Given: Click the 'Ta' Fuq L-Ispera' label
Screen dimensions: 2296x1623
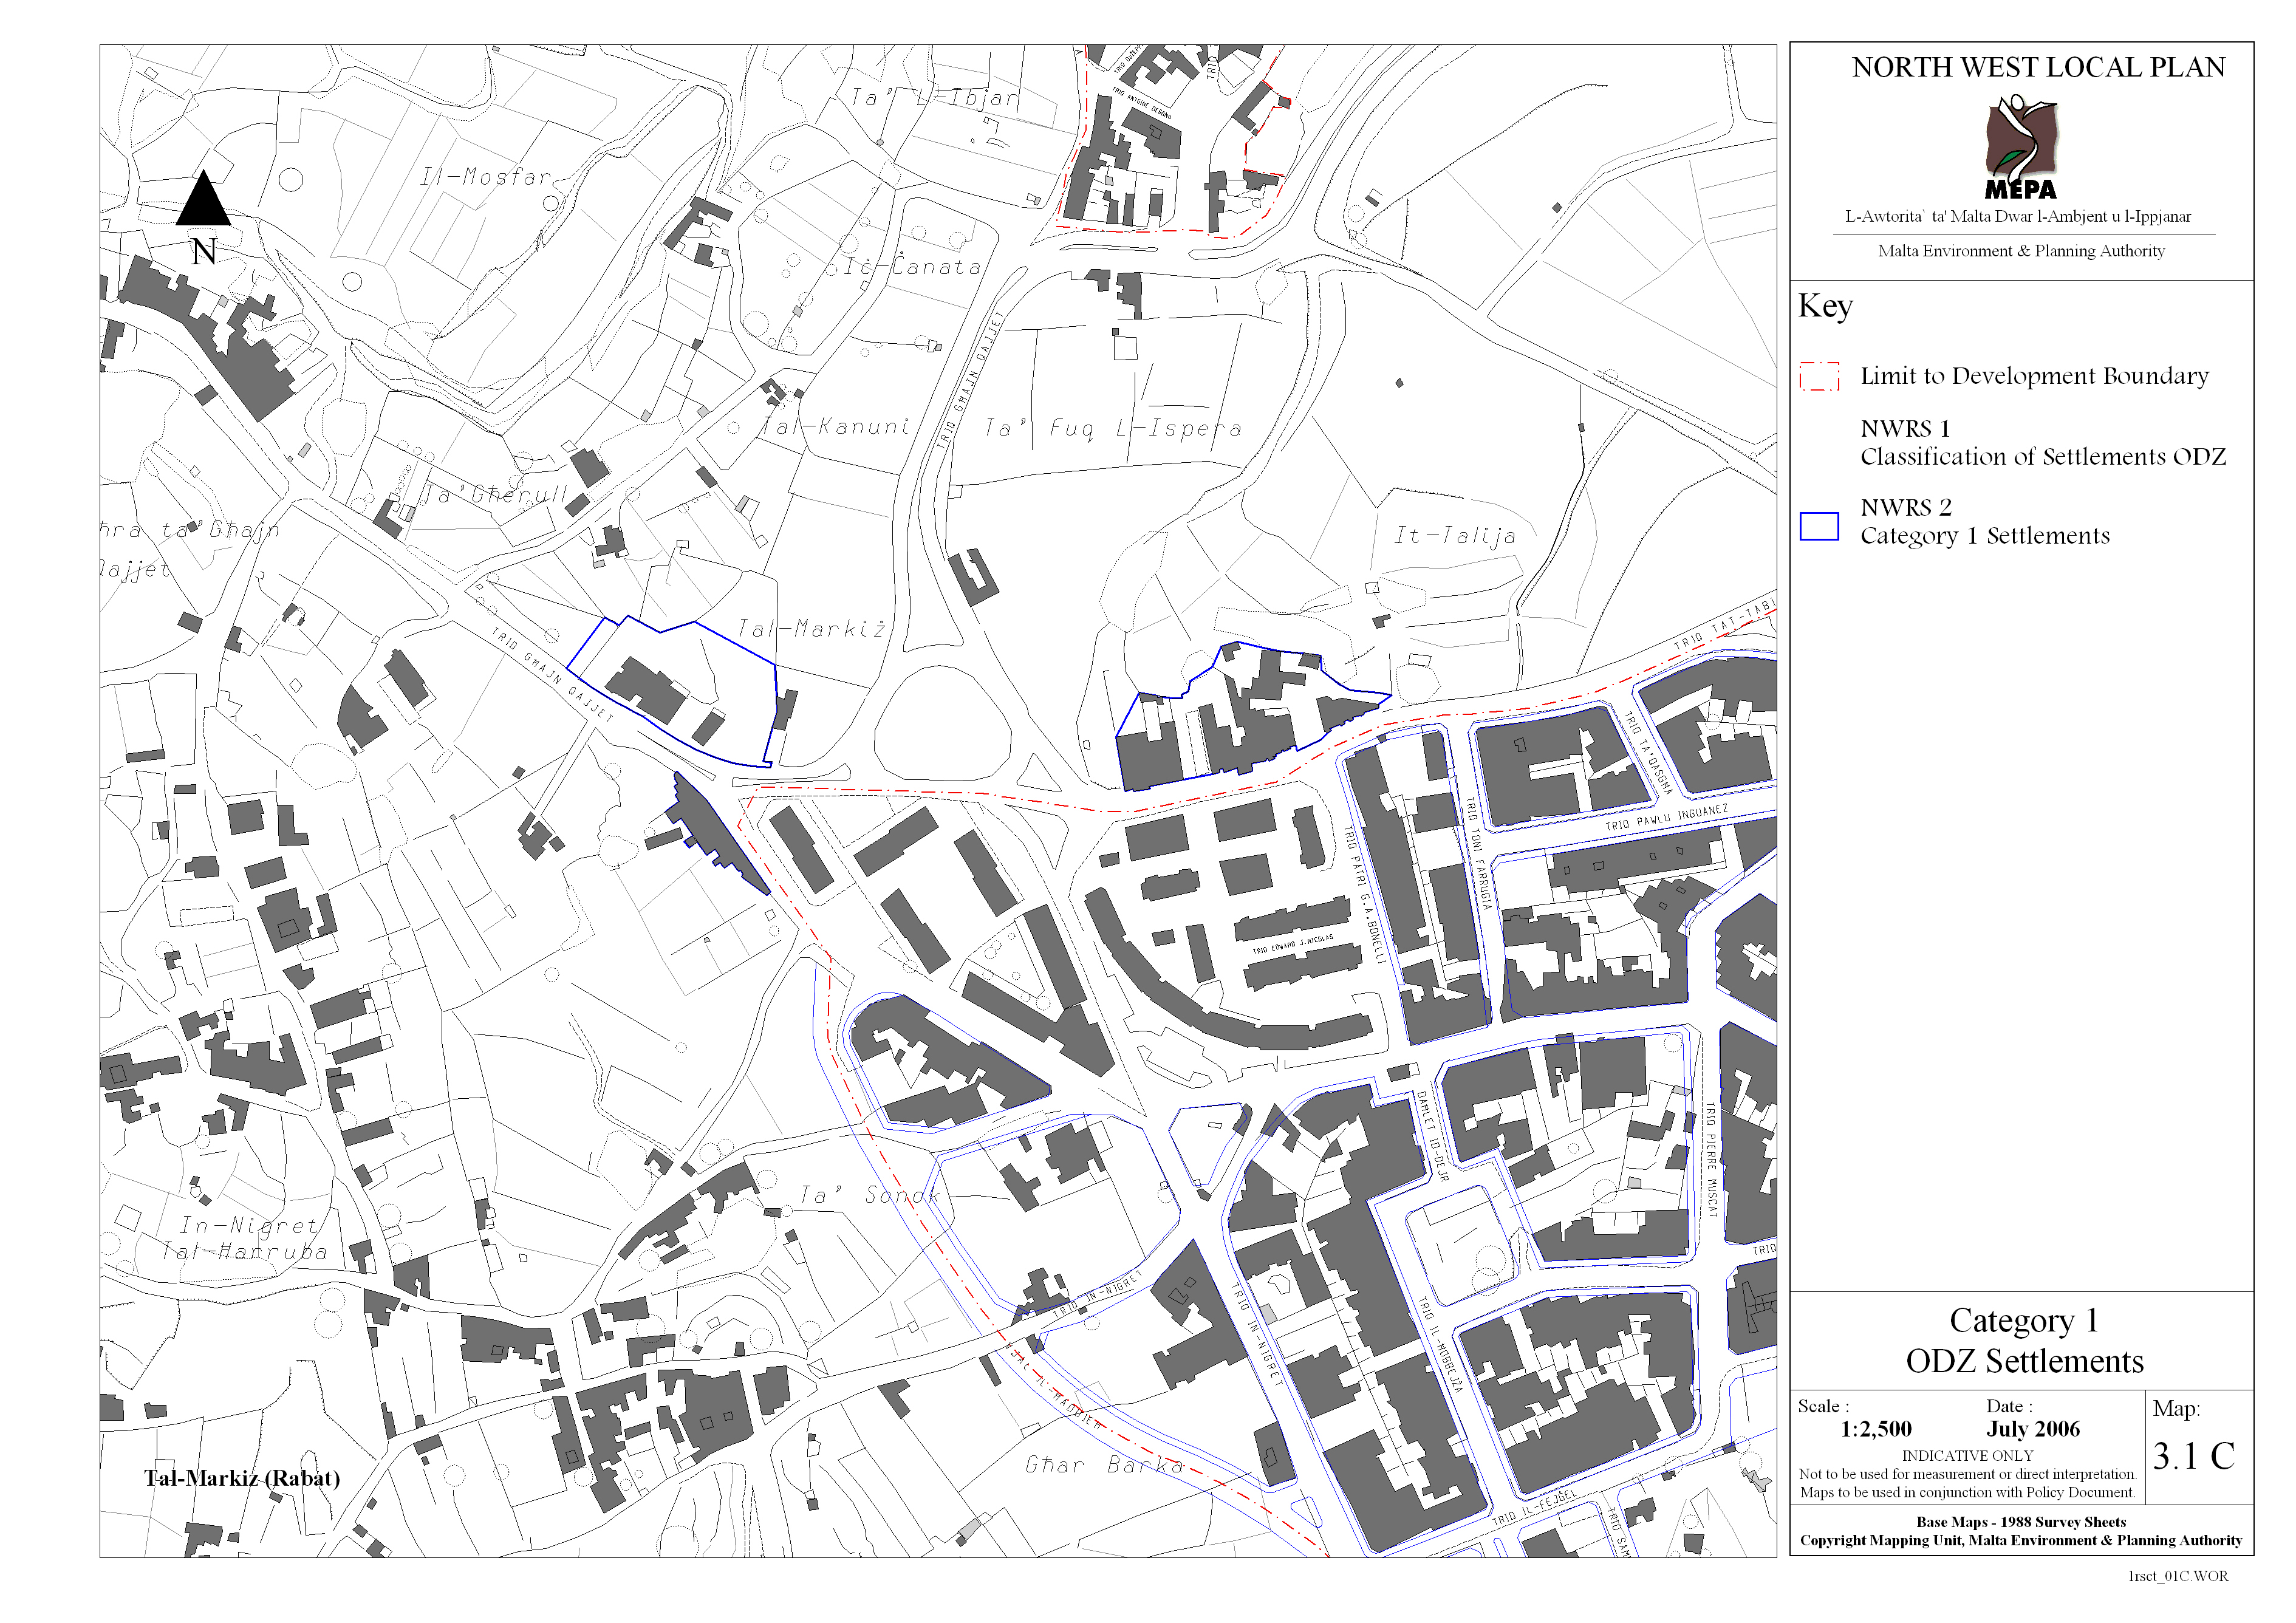Looking at the screenshot, I should click(x=1113, y=428).
